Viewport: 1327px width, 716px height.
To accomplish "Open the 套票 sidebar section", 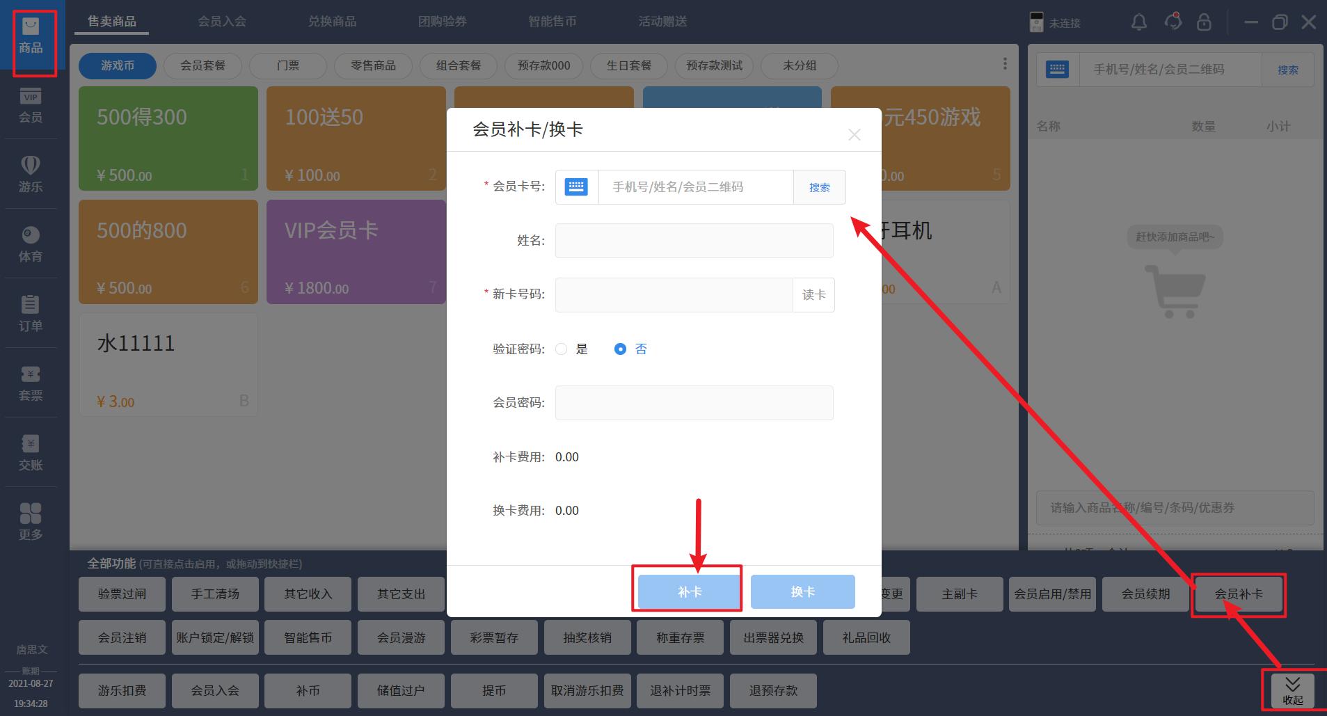I will pyautogui.click(x=31, y=383).
